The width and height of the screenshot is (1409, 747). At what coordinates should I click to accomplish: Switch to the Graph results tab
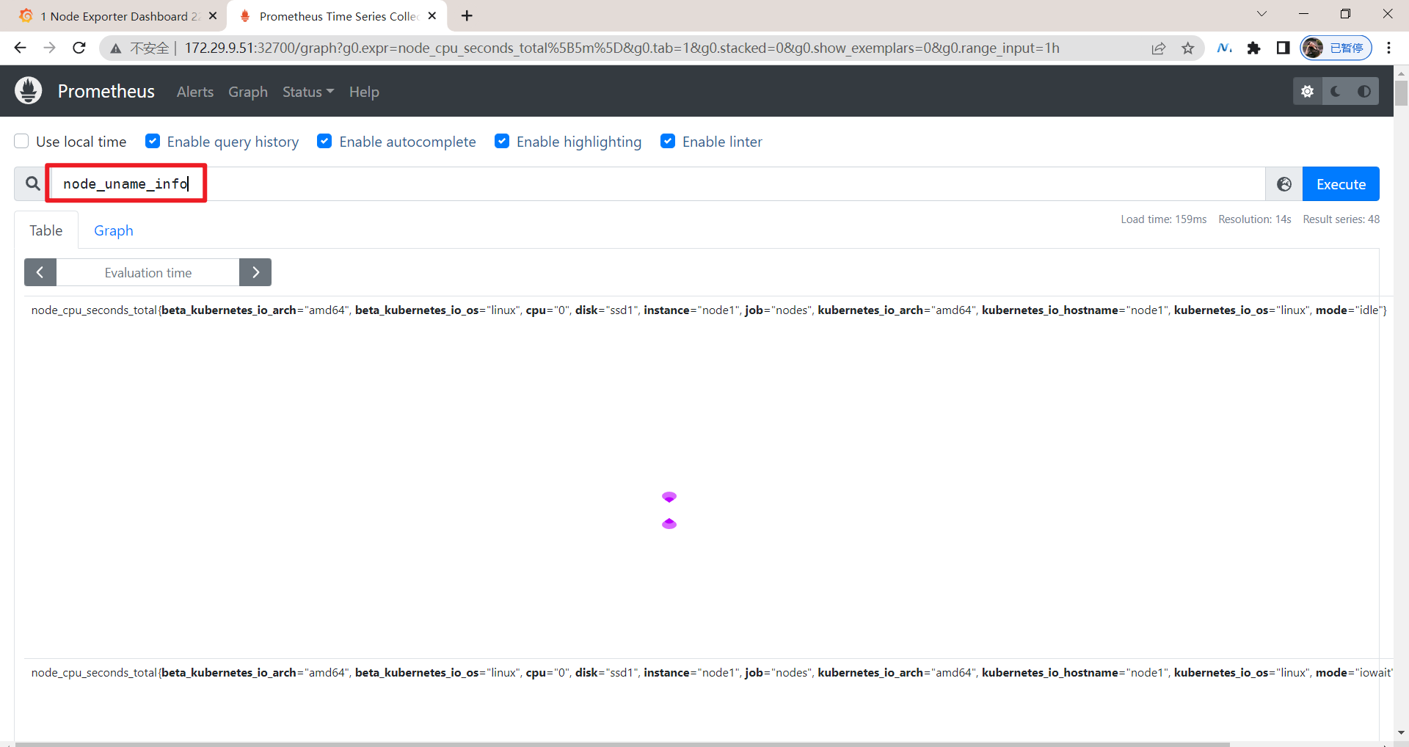tap(114, 230)
